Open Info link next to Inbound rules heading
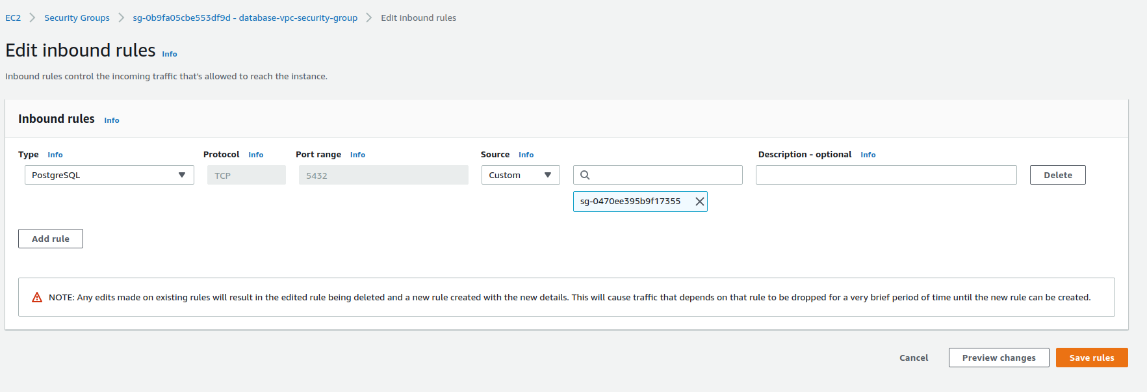Viewport: 1147px width, 392px height. click(112, 120)
